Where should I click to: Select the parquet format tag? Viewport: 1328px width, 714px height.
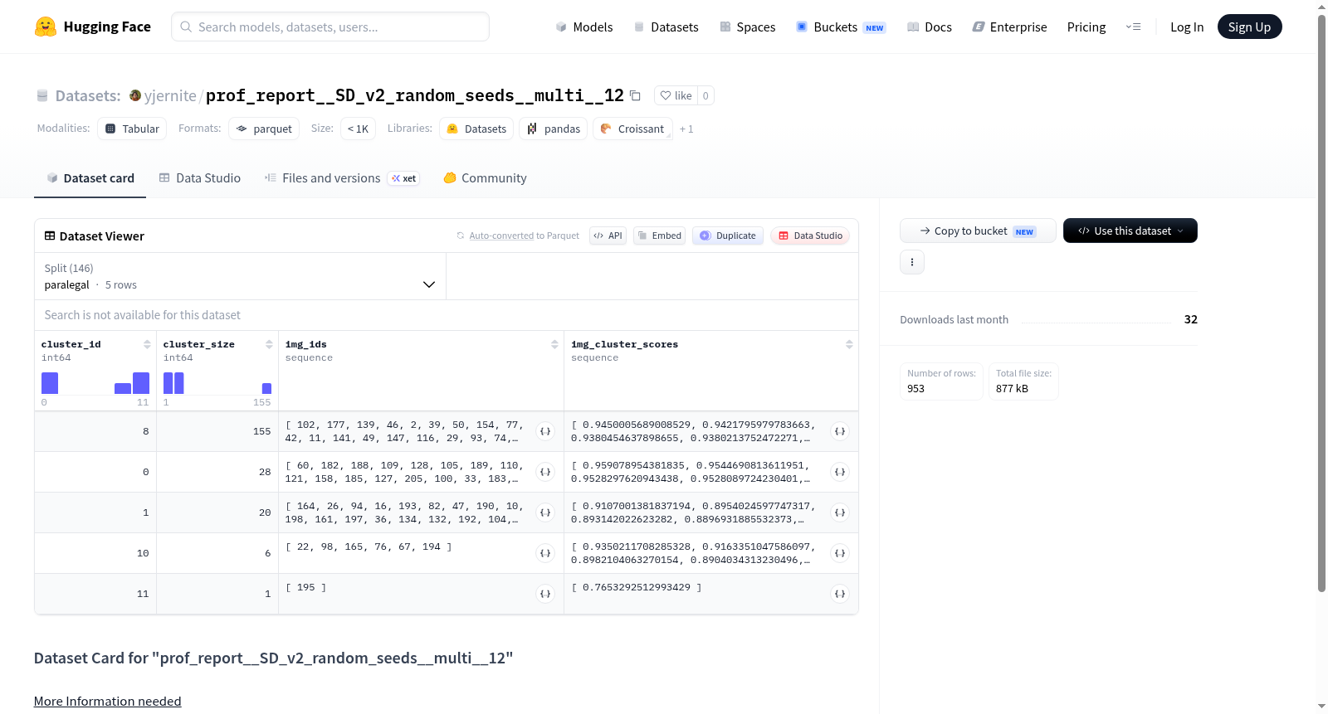(x=264, y=129)
